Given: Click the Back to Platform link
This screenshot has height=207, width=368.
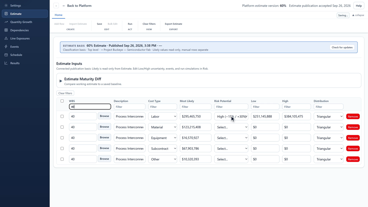Looking at the screenshot, I should click(x=77, y=6).
